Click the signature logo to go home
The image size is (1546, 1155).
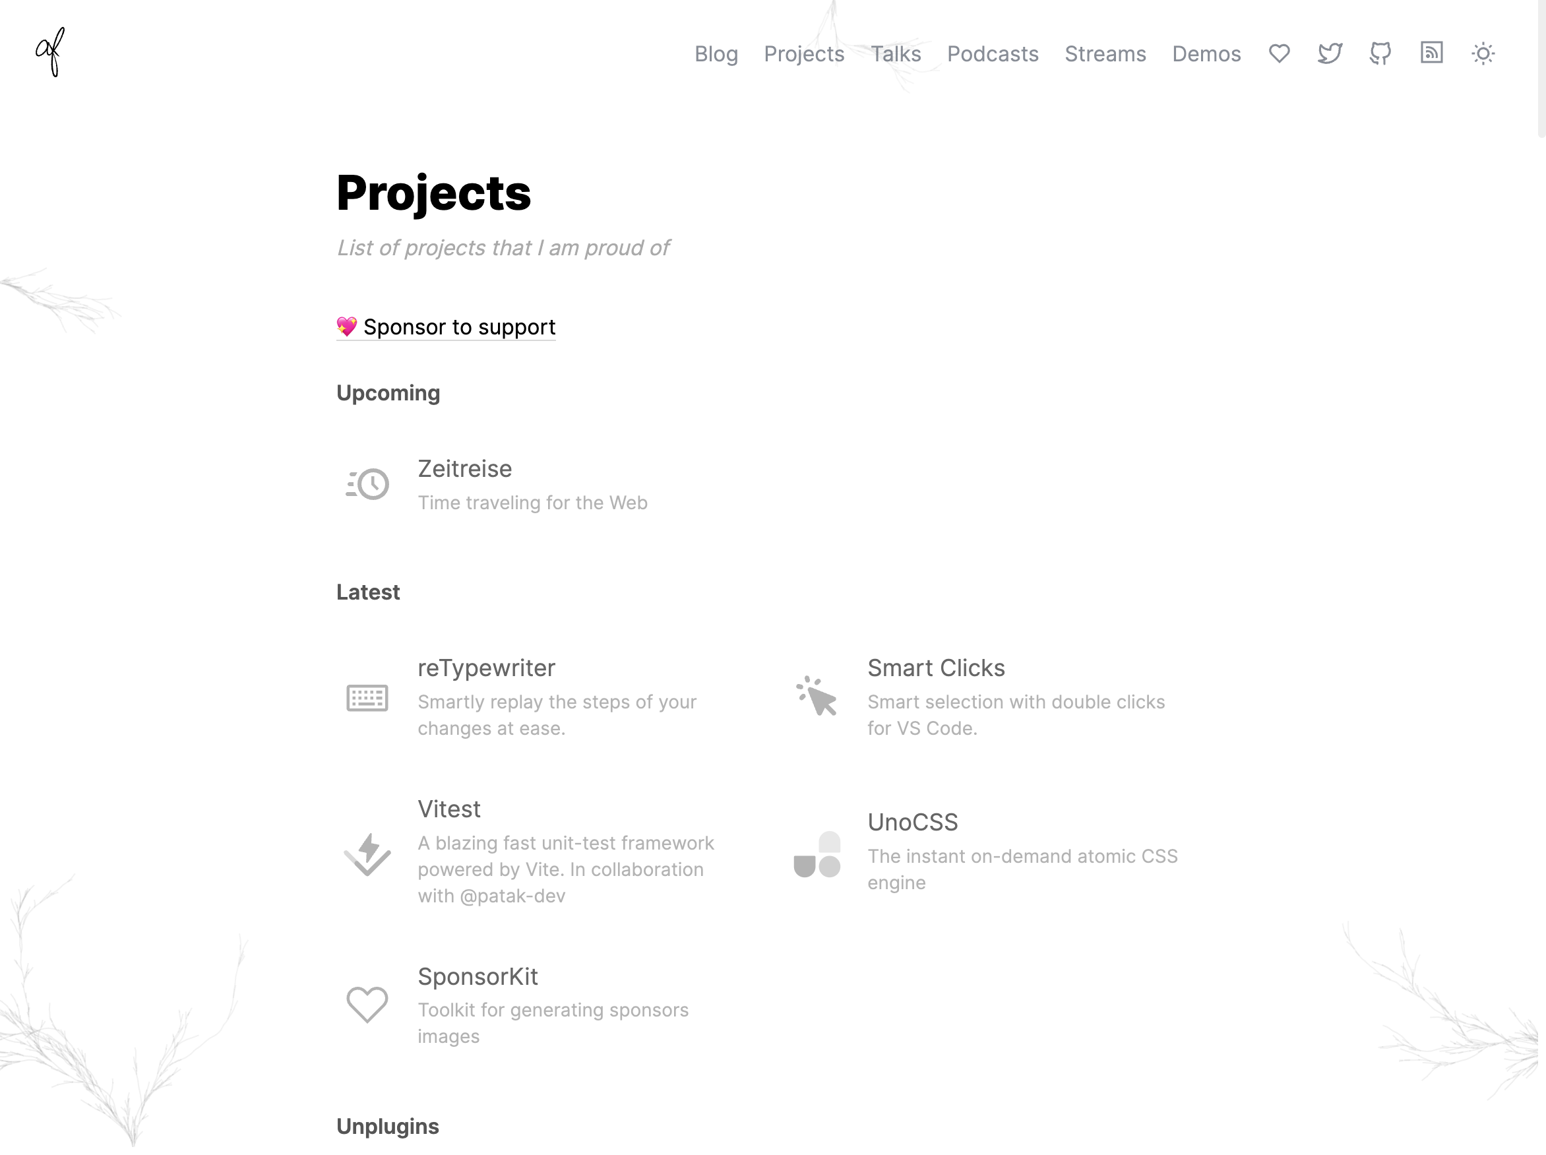coord(50,52)
